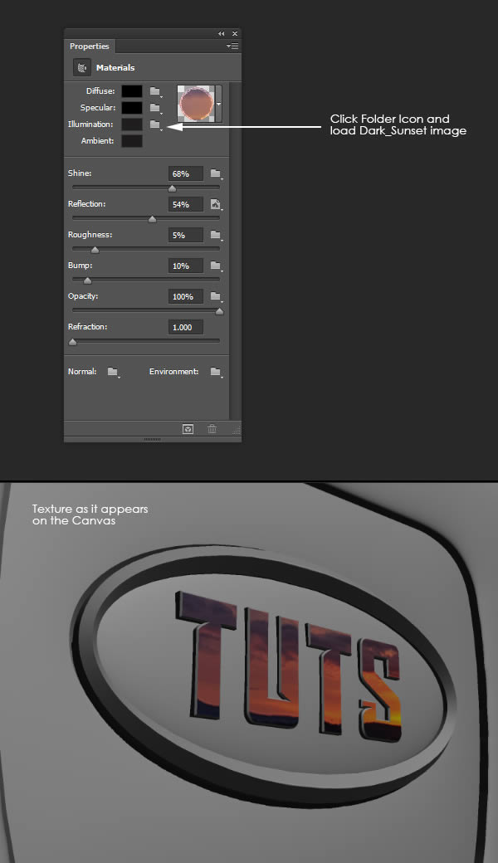Image resolution: width=498 pixels, height=863 pixels.
Task: Open the Shine texture folder icon
Action: pyautogui.click(x=216, y=174)
